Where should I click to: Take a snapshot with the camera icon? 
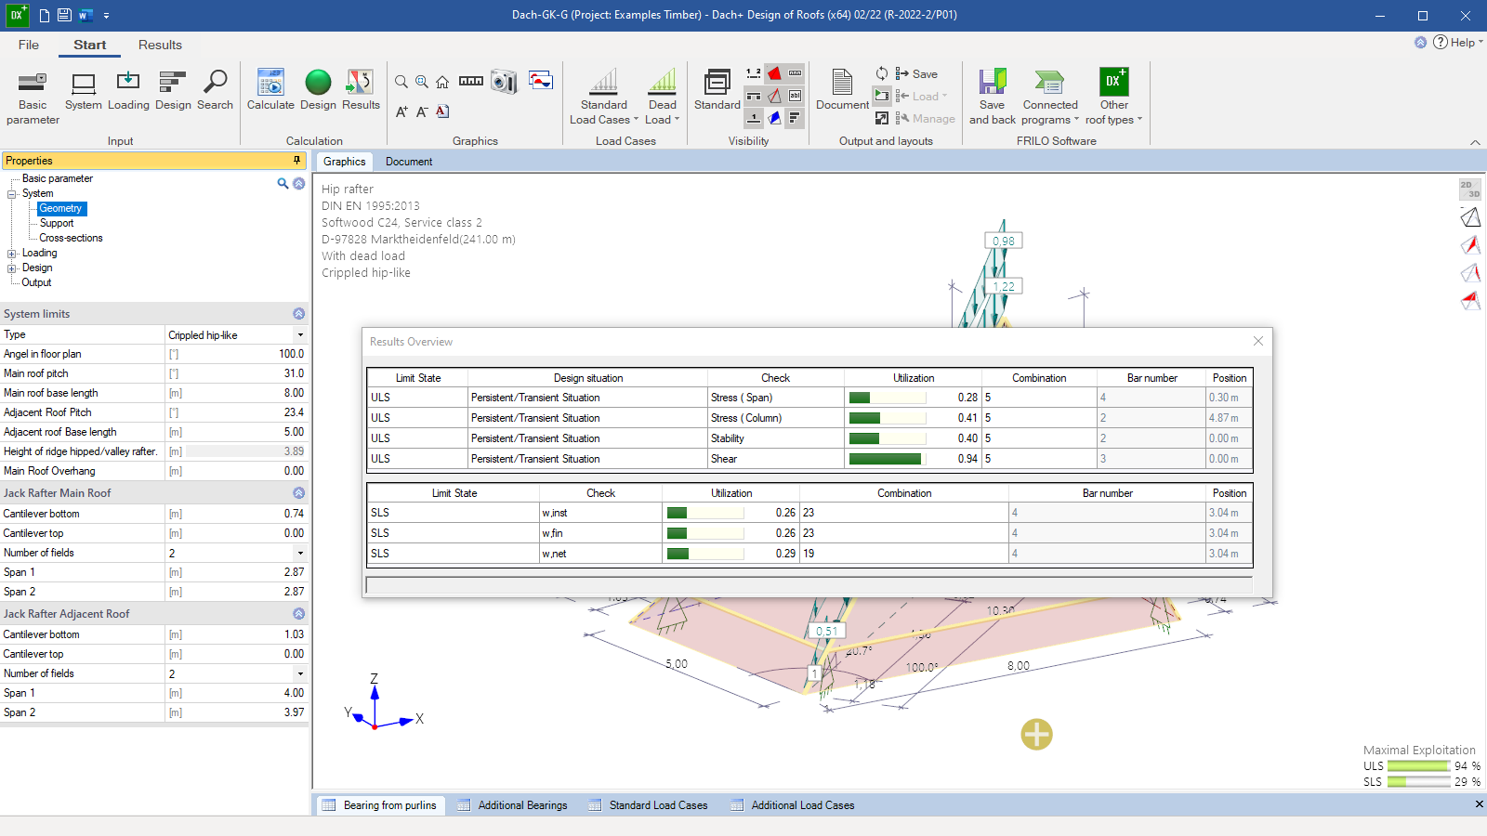(x=504, y=82)
